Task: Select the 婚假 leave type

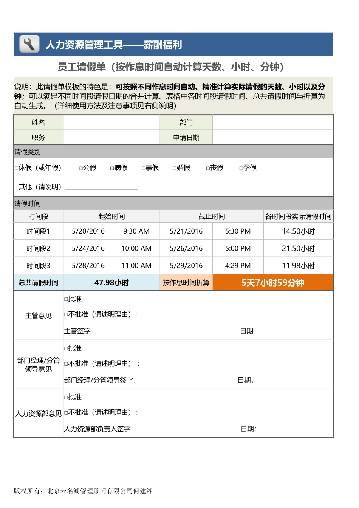Action: [173, 168]
